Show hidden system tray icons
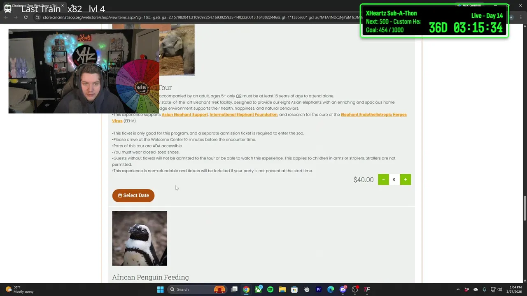Viewport: 527px width, 296px height. (458, 289)
